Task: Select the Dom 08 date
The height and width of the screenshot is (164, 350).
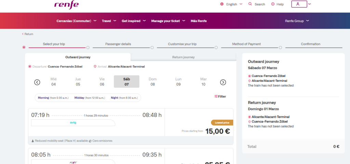Action: point(152,82)
